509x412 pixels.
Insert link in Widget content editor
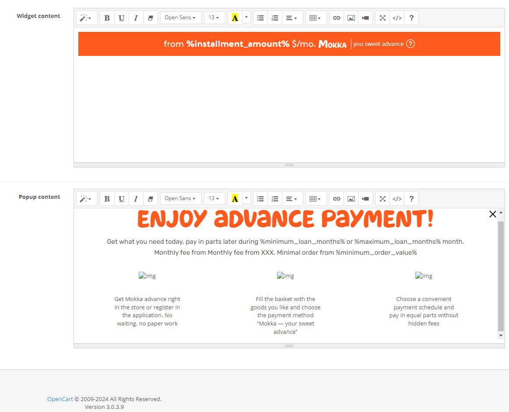tap(337, 18)
